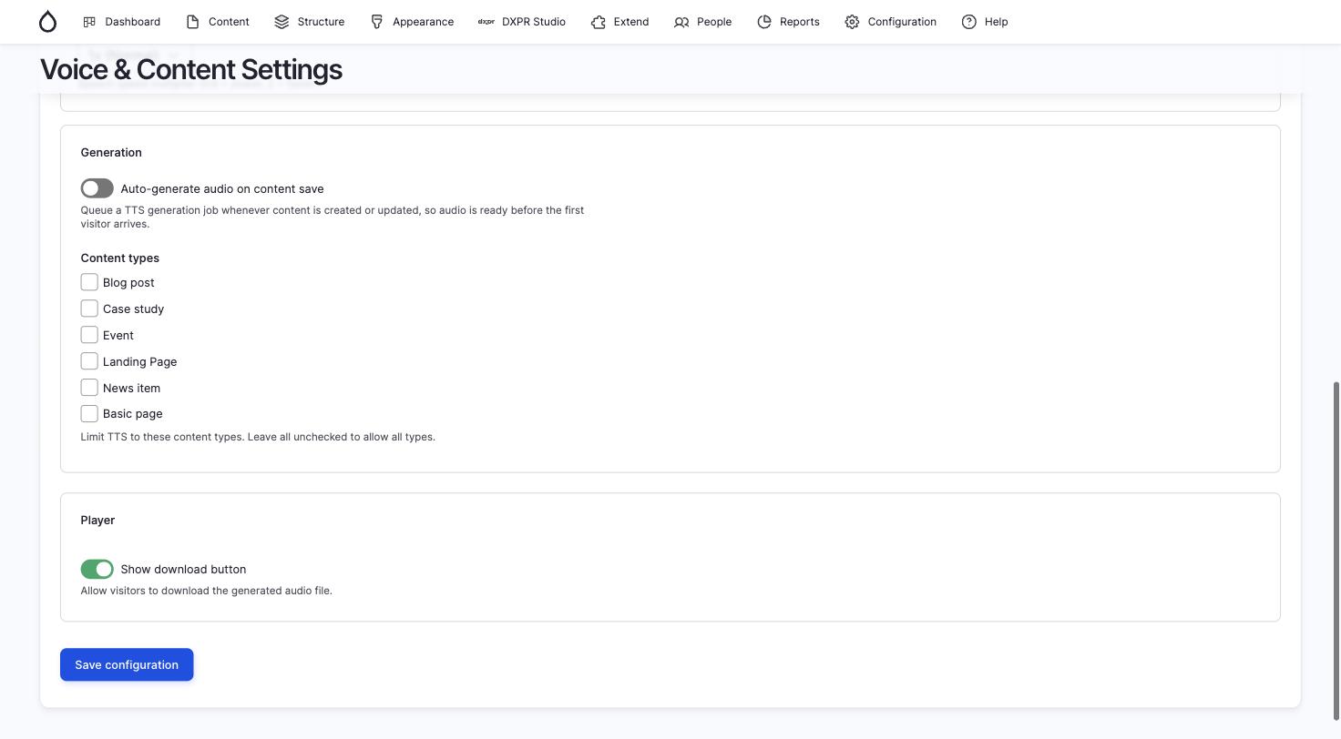Click the 'Limit TTS to these content types' help text
The height and width of the screenshot is (739, 1341).
coord(258,437)
